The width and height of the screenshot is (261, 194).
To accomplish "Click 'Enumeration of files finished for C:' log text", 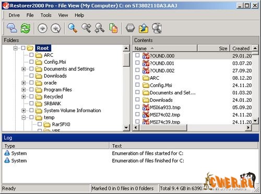I will (x=148, y=161).
